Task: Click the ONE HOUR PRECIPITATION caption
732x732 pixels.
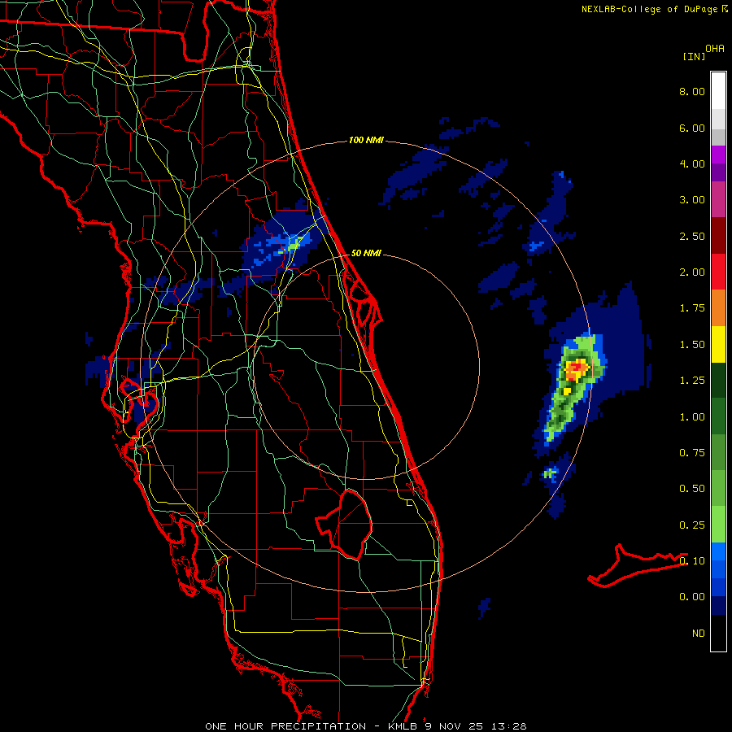Action: coord(285,726)
